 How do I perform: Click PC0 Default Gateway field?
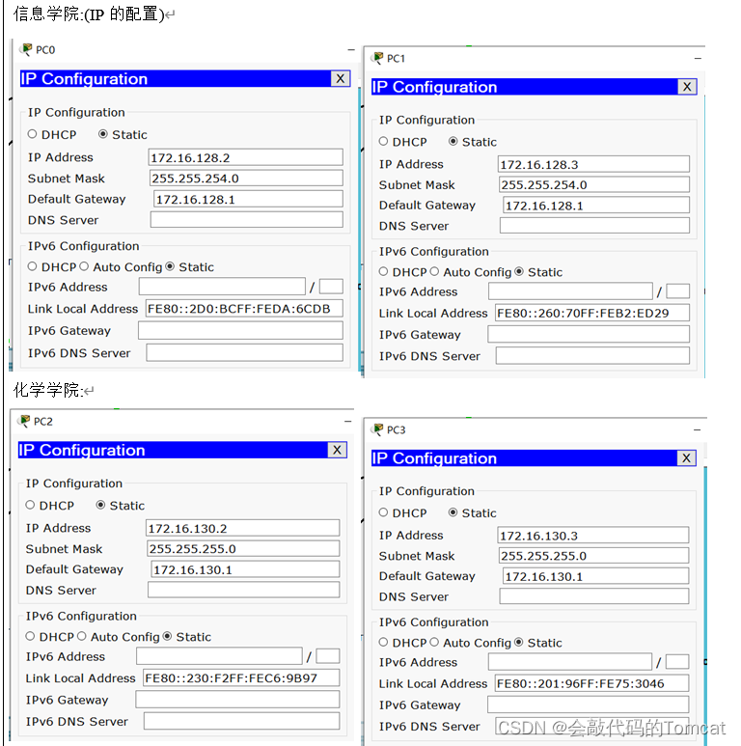point(248,199)
